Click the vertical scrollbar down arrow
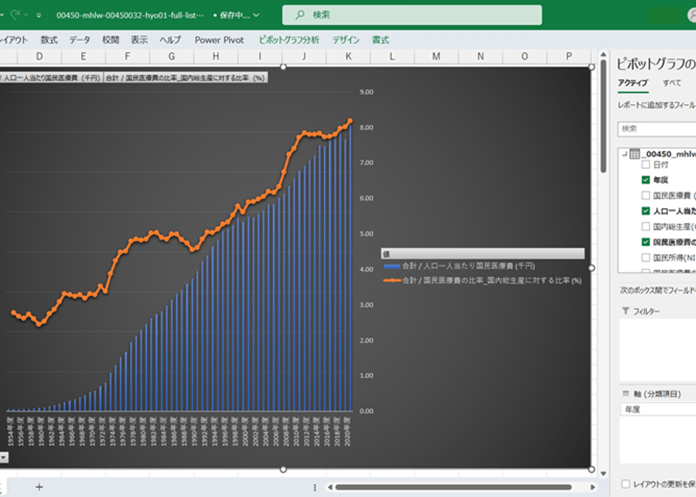696x497 pixels. tap(603, 474)
